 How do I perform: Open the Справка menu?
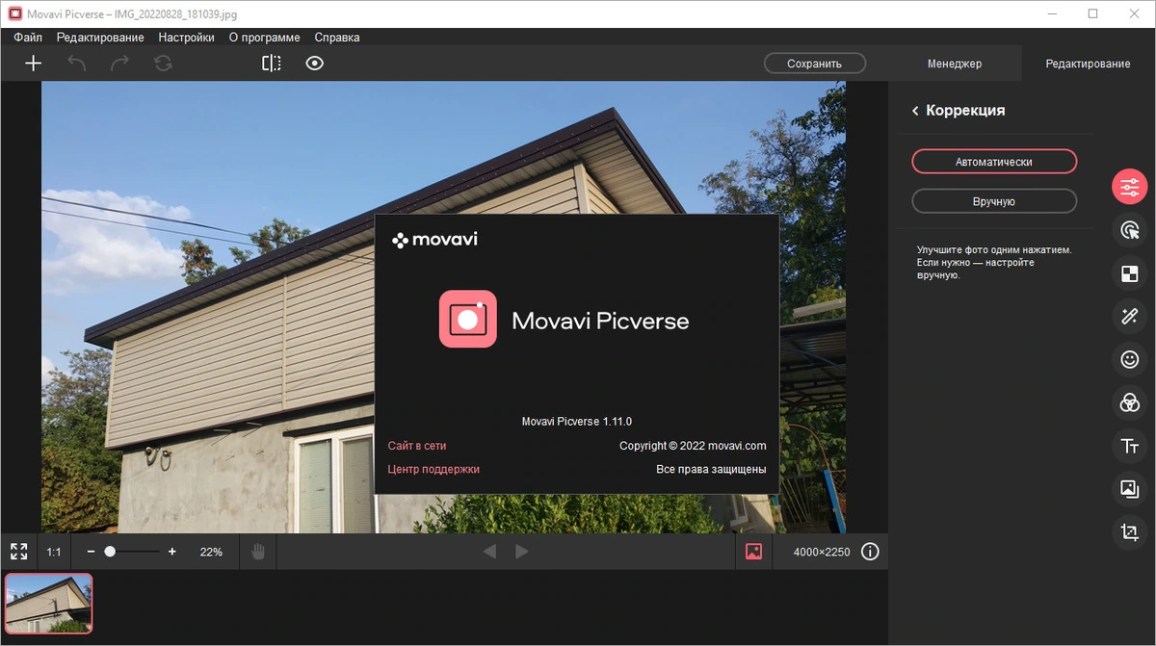337,38
